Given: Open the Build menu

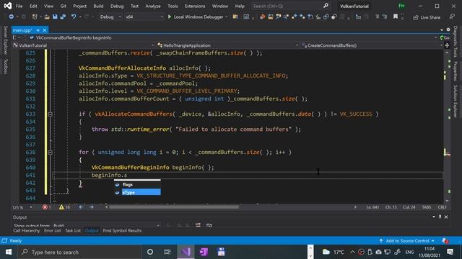Looking at the screenshot, I should [x=98, y=6].
